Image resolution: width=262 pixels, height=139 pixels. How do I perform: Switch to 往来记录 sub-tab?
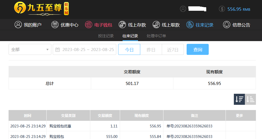[130, 36]
